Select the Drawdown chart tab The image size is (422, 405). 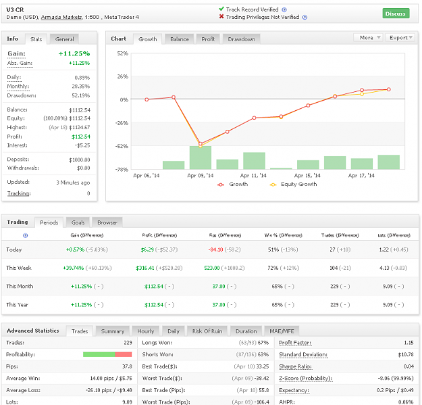(x=242, y=39)
